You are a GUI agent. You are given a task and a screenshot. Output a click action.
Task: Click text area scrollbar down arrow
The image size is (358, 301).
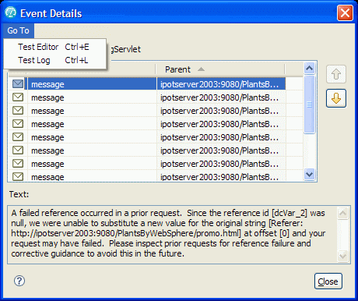342,256
